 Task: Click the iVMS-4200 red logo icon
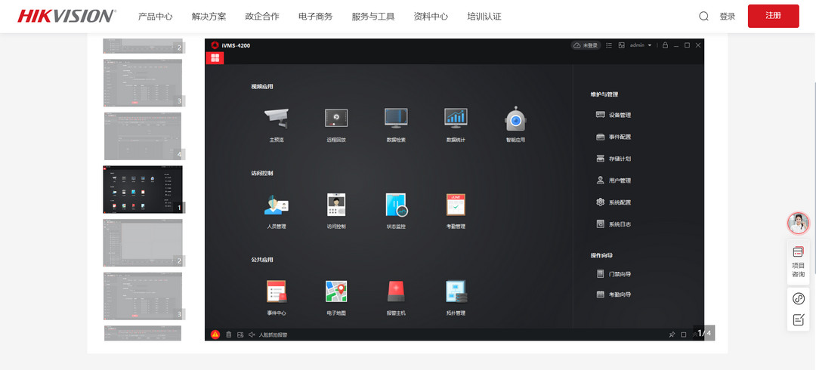pyautogui.click(x=215, y=45)
